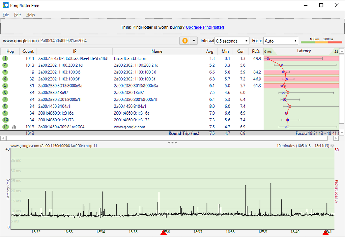The width and height of the screenshot is (345, 237).
Task: Select the hop 3 green circle icon
Action: [5, 72]
